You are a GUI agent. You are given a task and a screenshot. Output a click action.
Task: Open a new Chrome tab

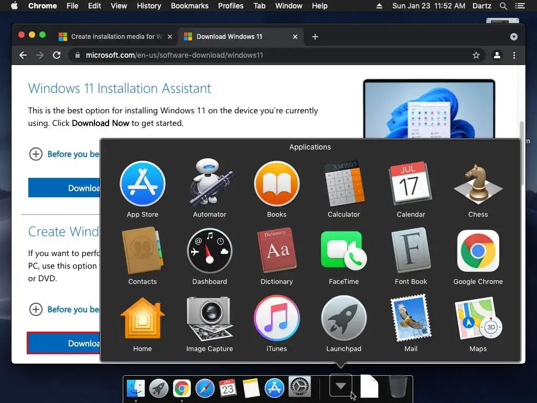point(315,37)
